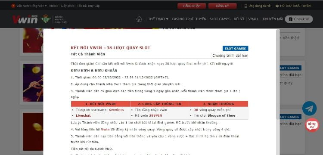Open the 24/7 support chat bubble
Image resolution: width=323 pixels, height=155 pixels.
[312, 125]
